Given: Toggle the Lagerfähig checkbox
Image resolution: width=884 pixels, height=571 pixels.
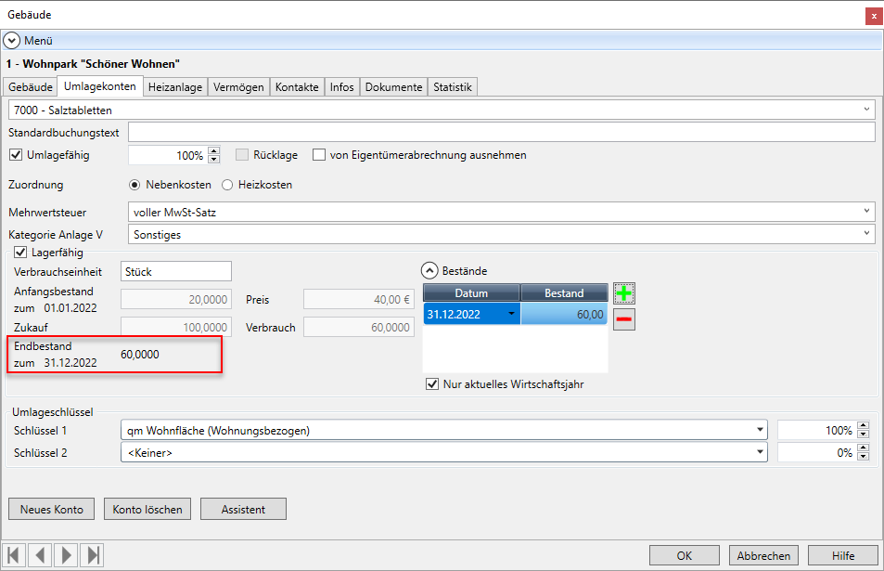Looking at the screenshot, I should 21,252.
